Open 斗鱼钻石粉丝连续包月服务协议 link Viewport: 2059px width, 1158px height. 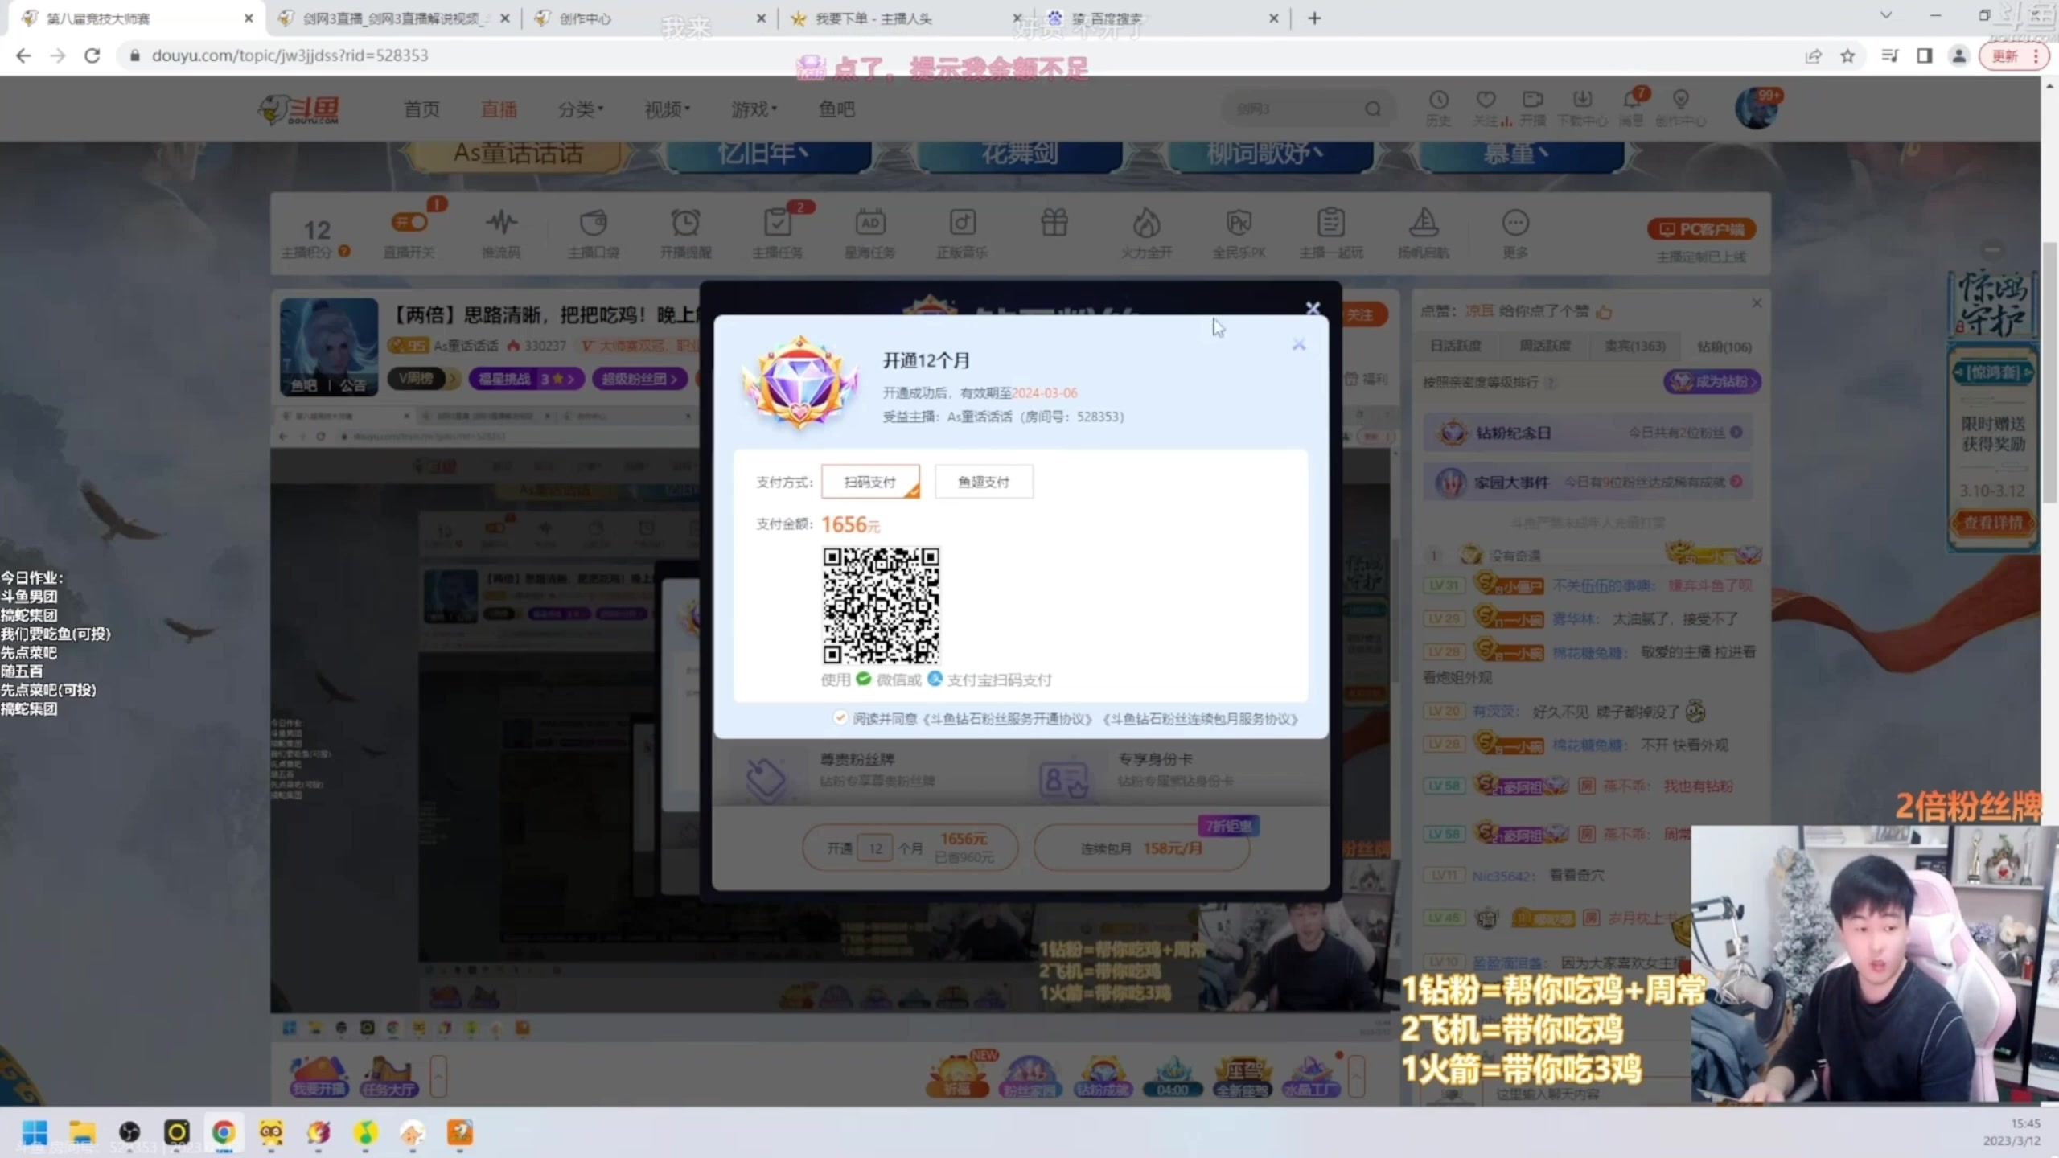coord(1201,719)
